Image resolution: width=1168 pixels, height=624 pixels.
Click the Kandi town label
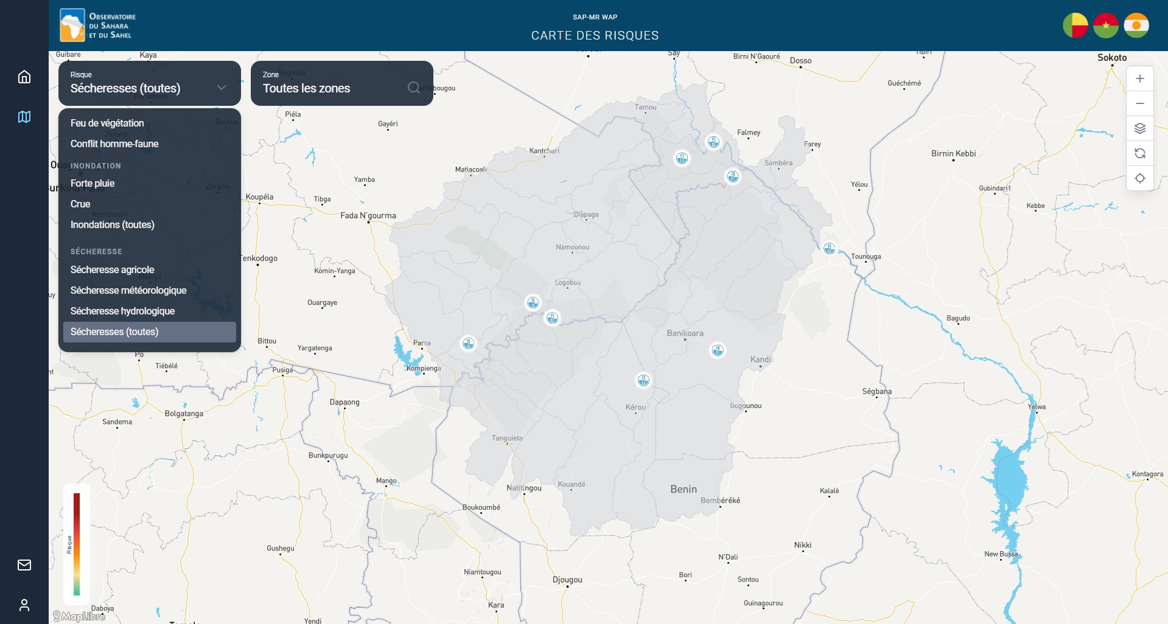click(760, 359)
